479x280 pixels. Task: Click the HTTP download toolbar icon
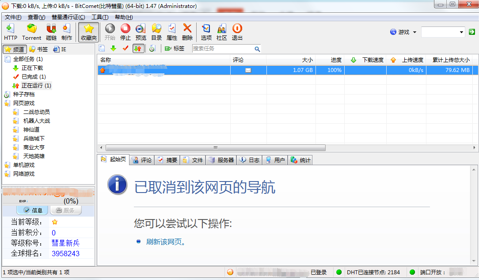(10, 32)
